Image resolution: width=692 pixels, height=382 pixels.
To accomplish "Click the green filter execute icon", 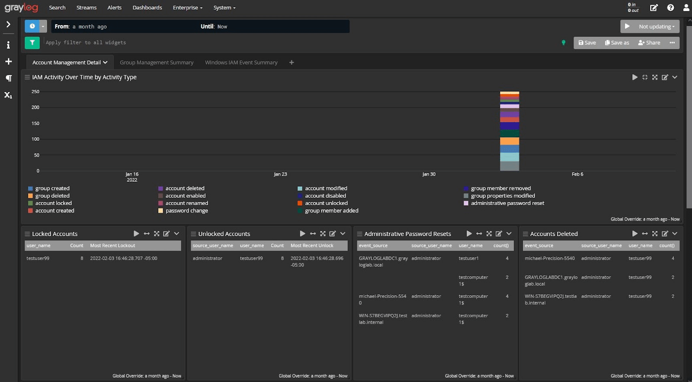I will (32, 43).
